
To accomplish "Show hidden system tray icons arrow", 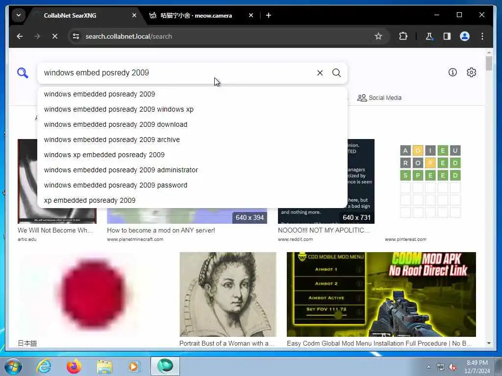I will click(428, 367).
